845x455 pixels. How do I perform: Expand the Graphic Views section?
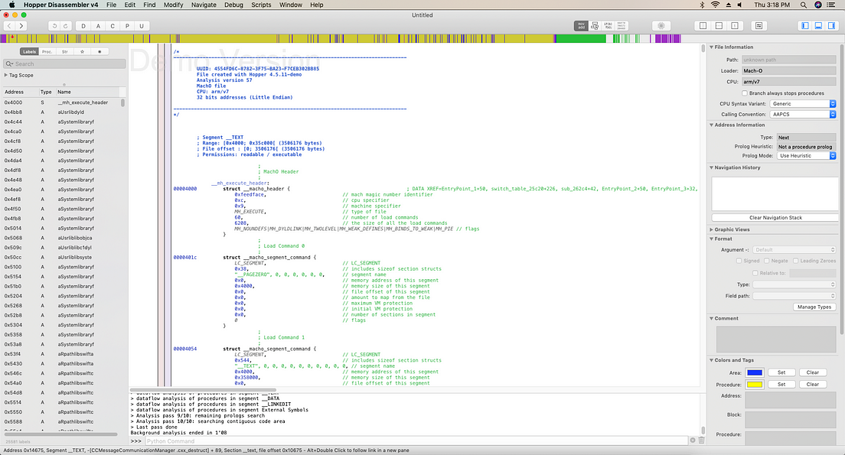pyautogui.click(x=711, y=229)
